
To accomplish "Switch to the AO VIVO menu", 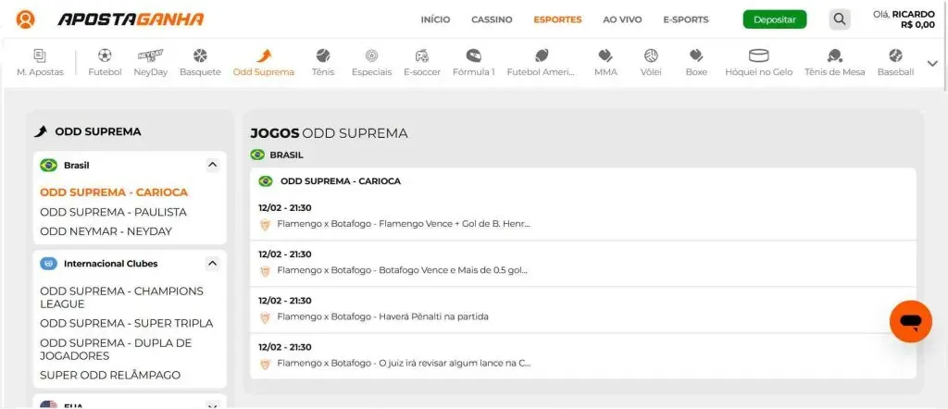I will (622, 19).
